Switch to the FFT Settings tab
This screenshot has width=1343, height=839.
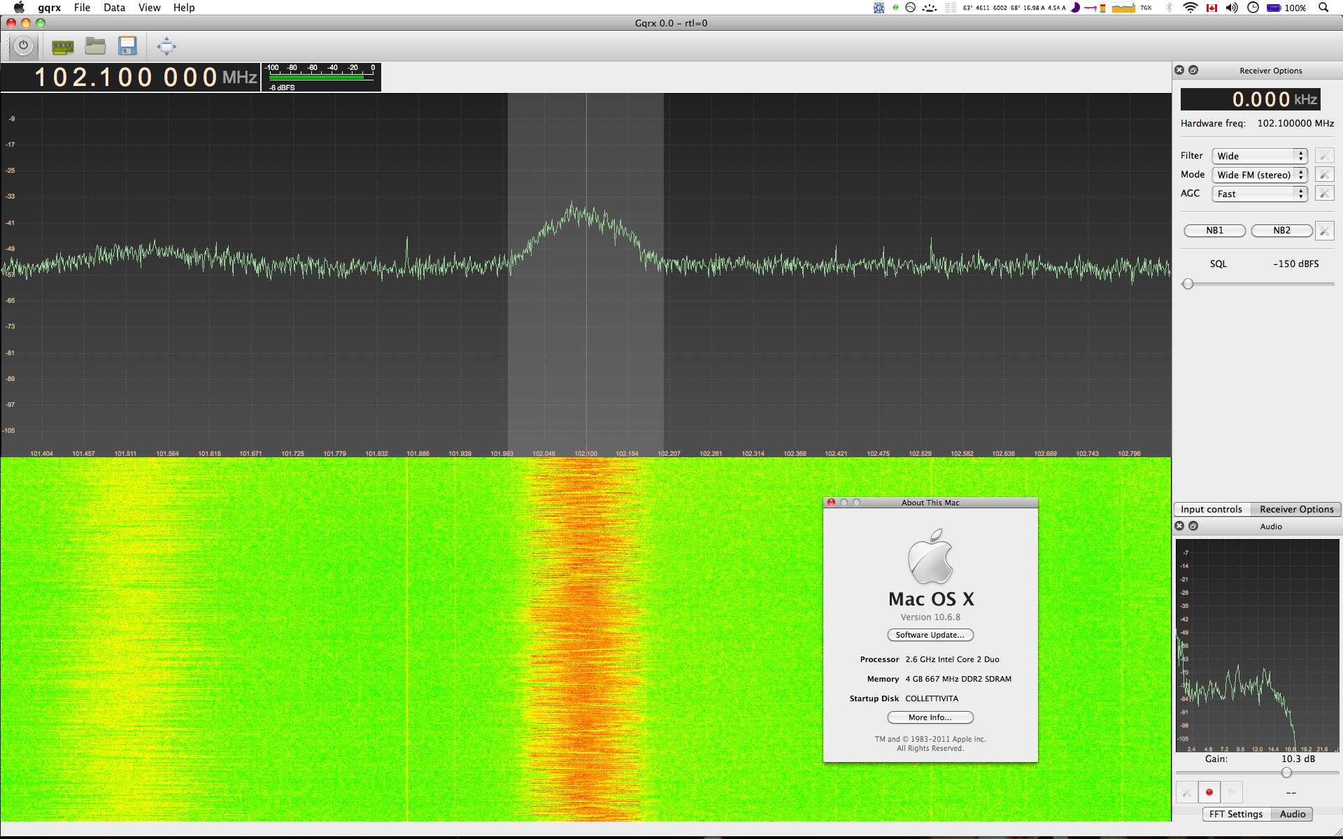(1236, 815)
